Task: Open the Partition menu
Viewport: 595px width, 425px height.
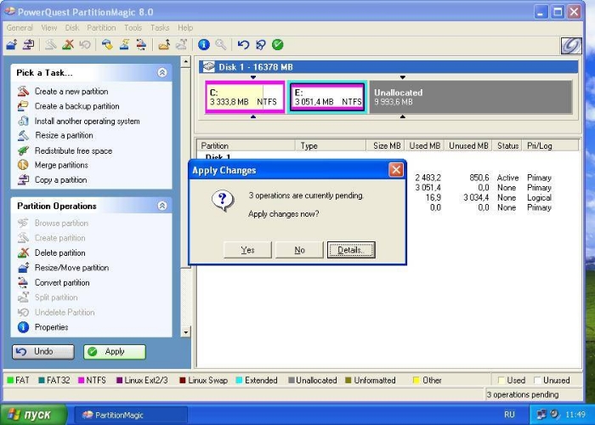Action: pyautogui.click(x=101, y=28)
